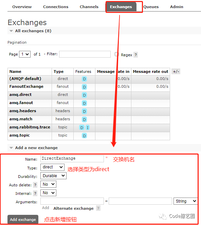Open the String argument type dropdown

(x=186, y=201)
